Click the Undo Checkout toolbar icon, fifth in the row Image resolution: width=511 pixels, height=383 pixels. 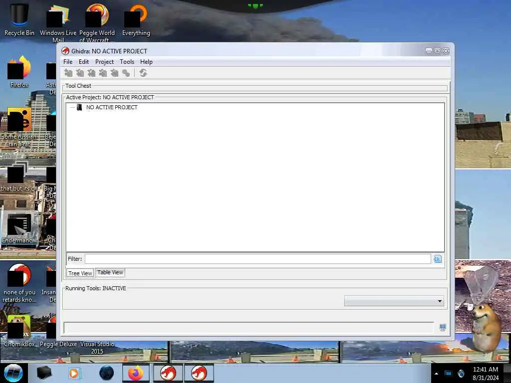pyautogui.click(x=114, y=73)
